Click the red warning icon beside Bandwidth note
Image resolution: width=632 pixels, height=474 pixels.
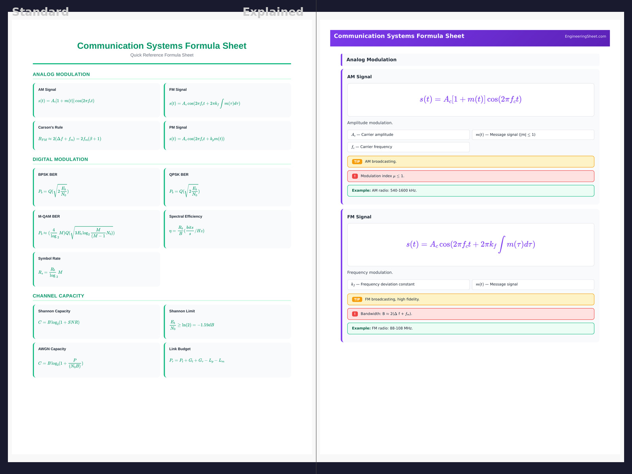click(355, 314)
